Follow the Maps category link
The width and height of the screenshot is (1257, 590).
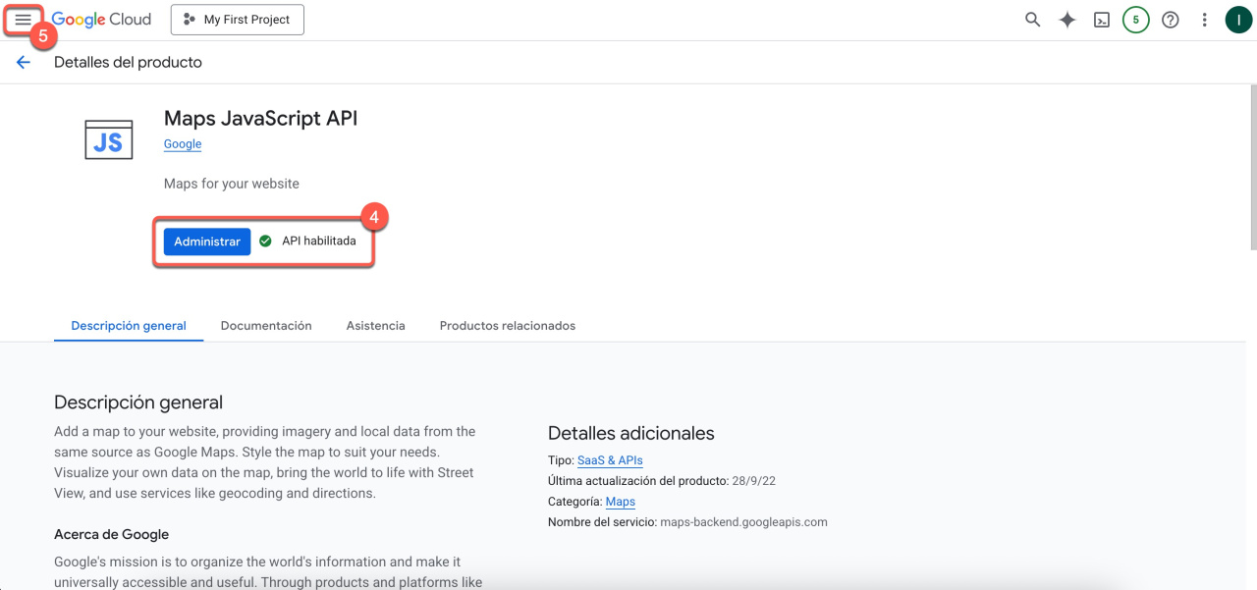pyautogui.click(x=621, y=502)
